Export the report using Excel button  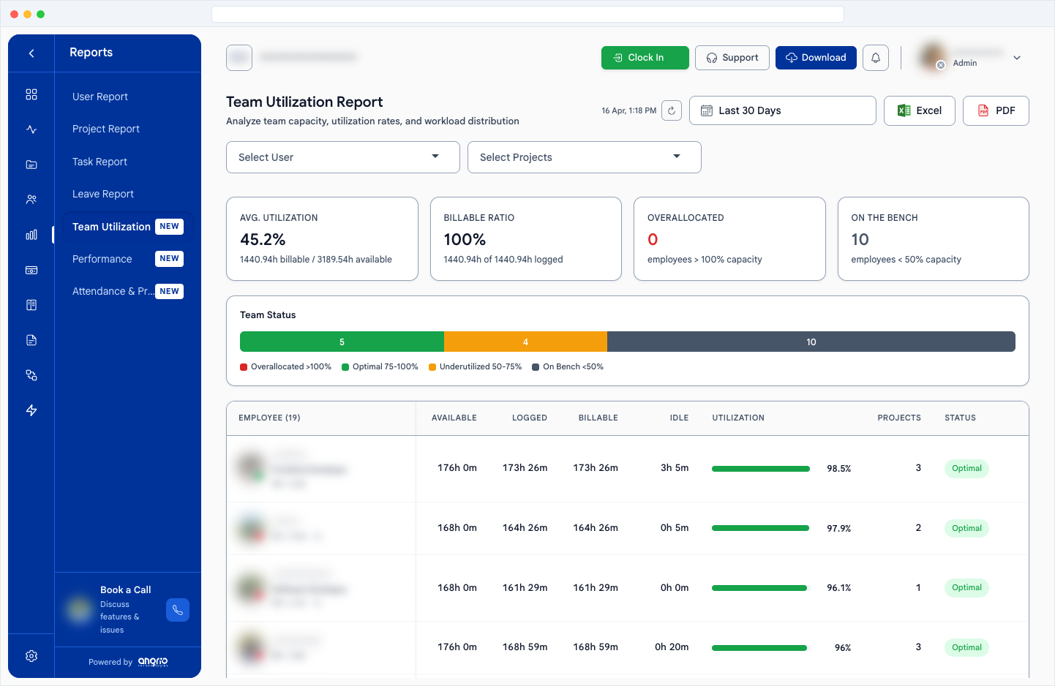919,110
